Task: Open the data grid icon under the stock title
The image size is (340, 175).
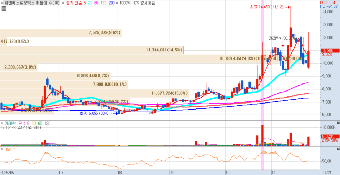Action: point(4,9)
